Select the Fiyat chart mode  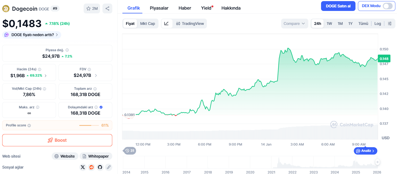(x=130, y=24)
